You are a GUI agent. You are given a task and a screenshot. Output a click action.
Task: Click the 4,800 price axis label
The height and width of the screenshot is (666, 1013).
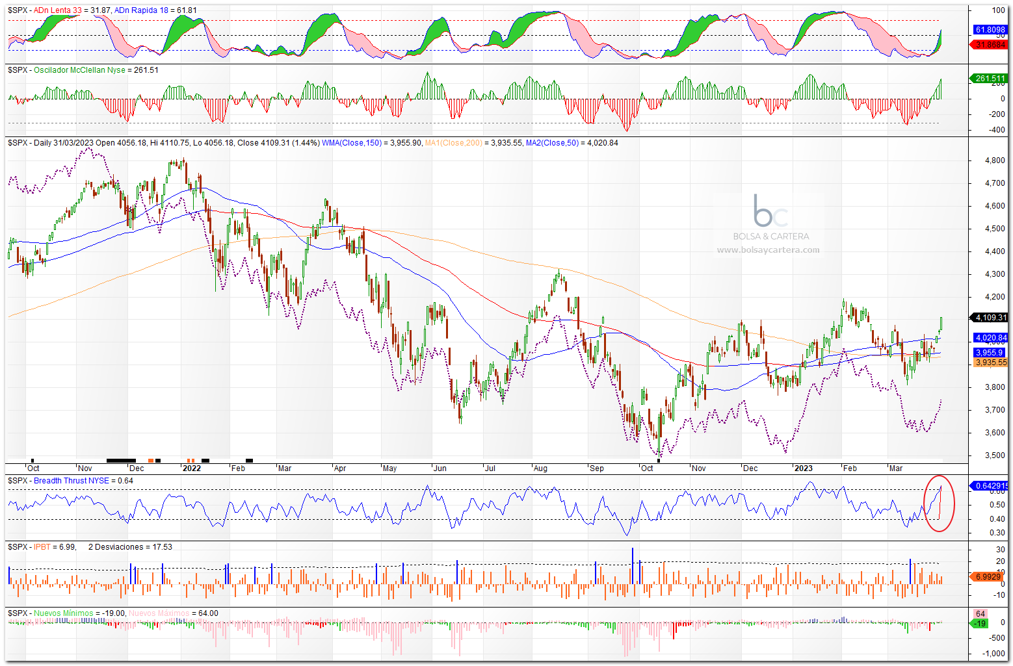pyautogui.click(x=995, y=160)
